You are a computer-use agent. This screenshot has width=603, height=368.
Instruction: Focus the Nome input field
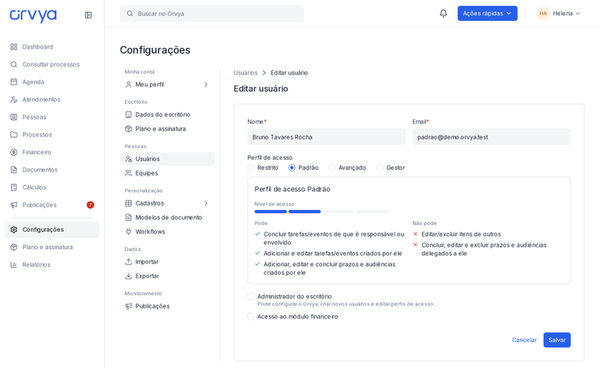[327, 137]
